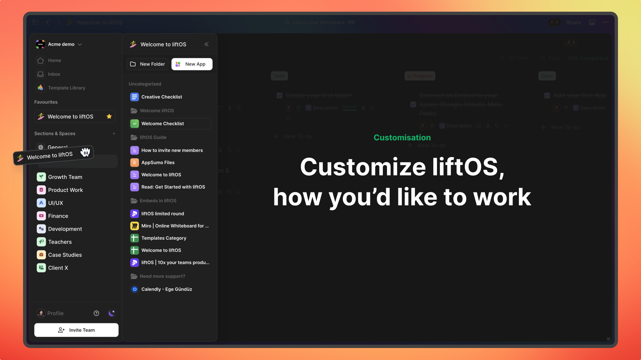The height and width of the screenshot is (360, 641).
Task: Toggle the favourite star on Welcome to liftOS
Action: point(109,116)
